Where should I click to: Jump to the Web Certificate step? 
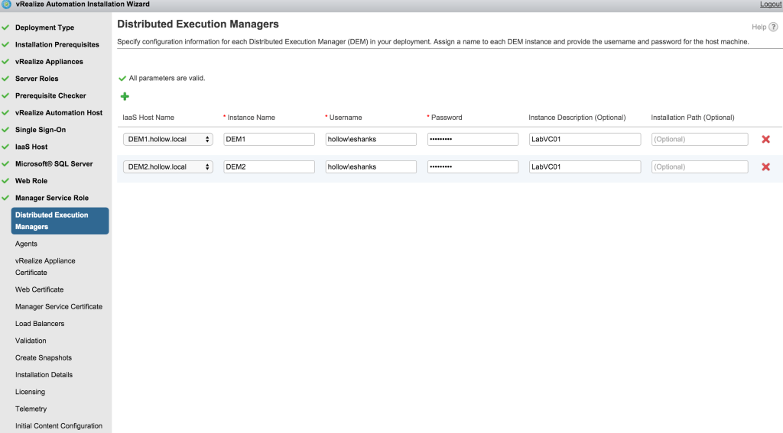tap(39, 289)
